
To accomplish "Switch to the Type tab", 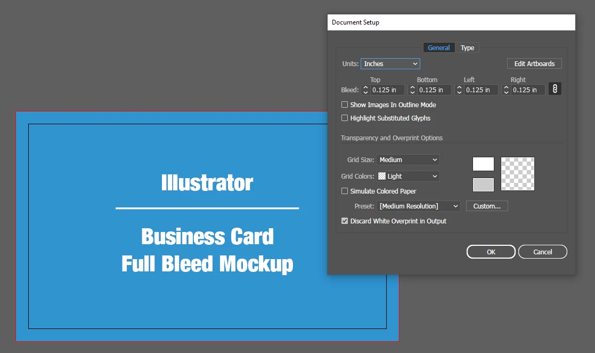I will tap(467, 47).
